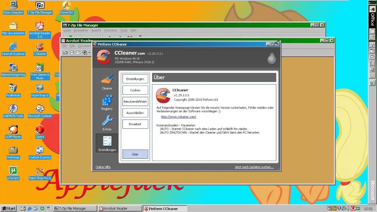Viewport: 377px width, 212px height.
Task: Click the Open folder icon in Acrobat Reader
Action: coord(66,52)
